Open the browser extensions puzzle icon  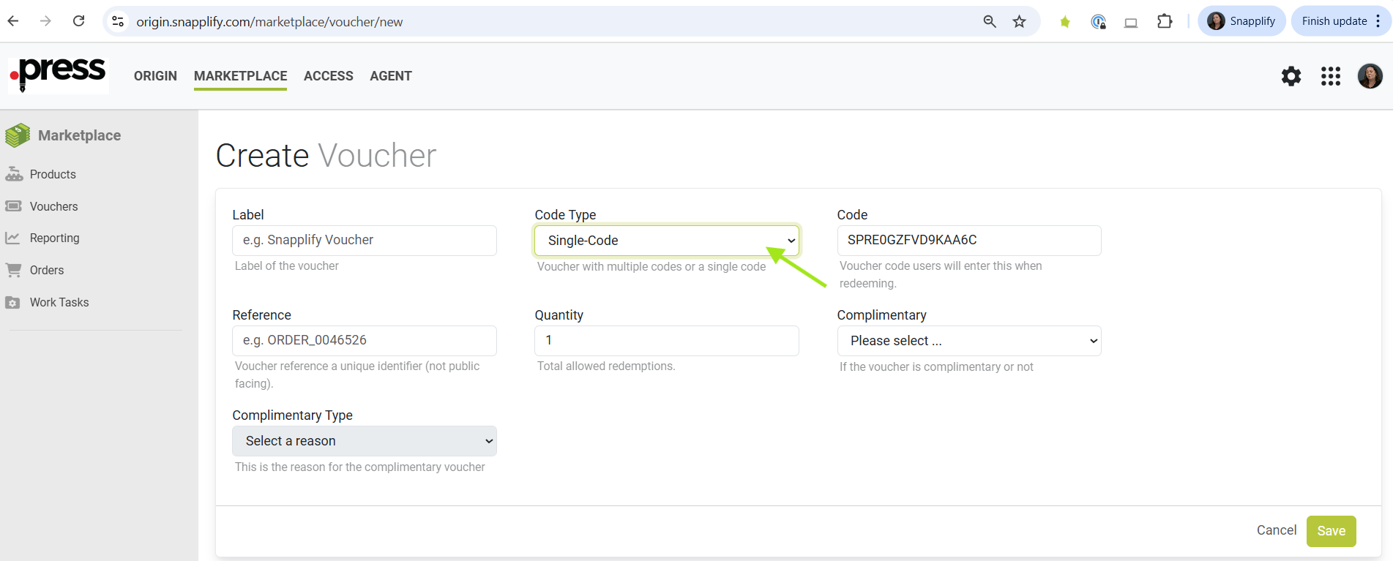pos(1165,21)
